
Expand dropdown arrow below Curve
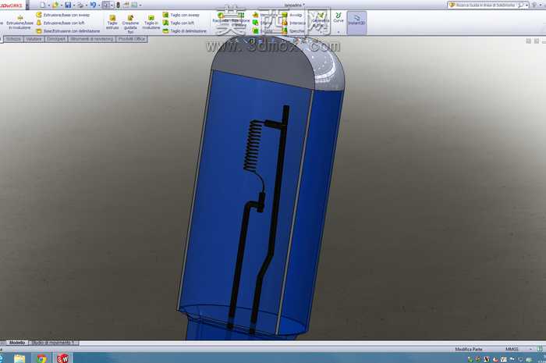coord(338,32)
